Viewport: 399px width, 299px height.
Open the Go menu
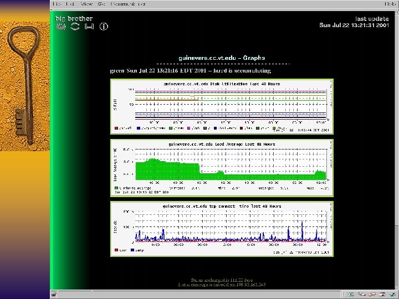pyautogui.click(x=101, y=4)
